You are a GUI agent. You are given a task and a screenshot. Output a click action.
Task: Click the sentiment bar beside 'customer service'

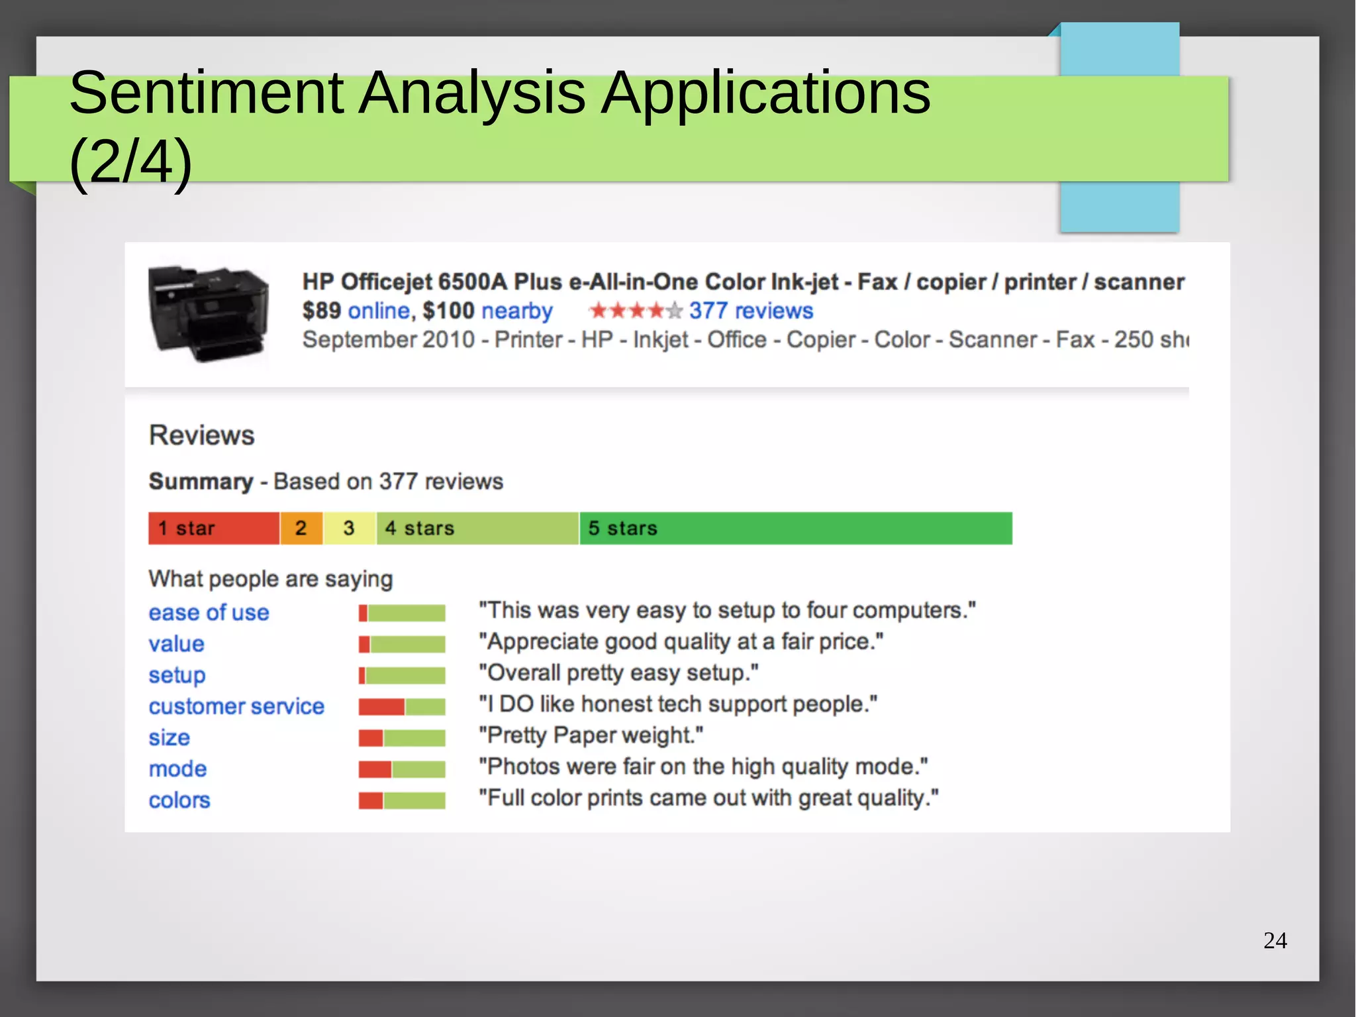[x=402, y=707]
